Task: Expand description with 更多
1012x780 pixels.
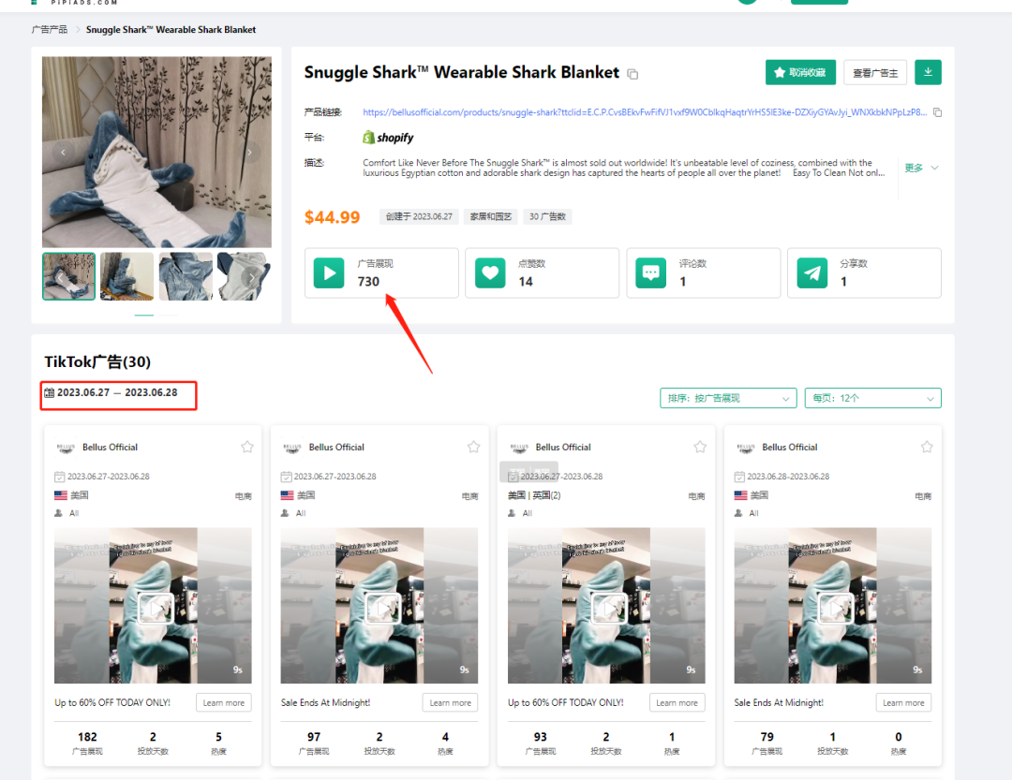Action: [921, 168]
